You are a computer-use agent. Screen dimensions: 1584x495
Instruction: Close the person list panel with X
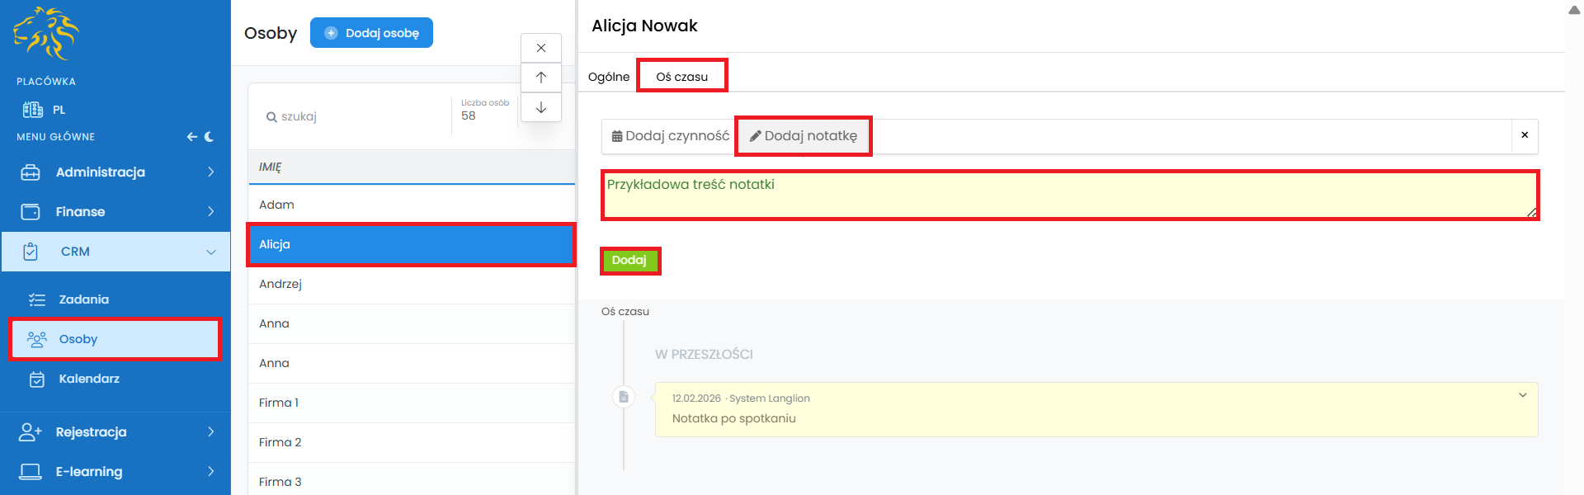(x=541, y=48)
